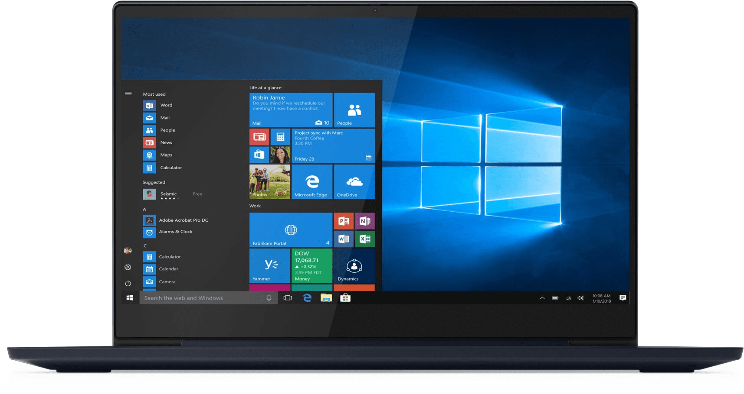Open user account picture
Image resolution: width=744 pixels, height=394 pixels.
point(128,251)
